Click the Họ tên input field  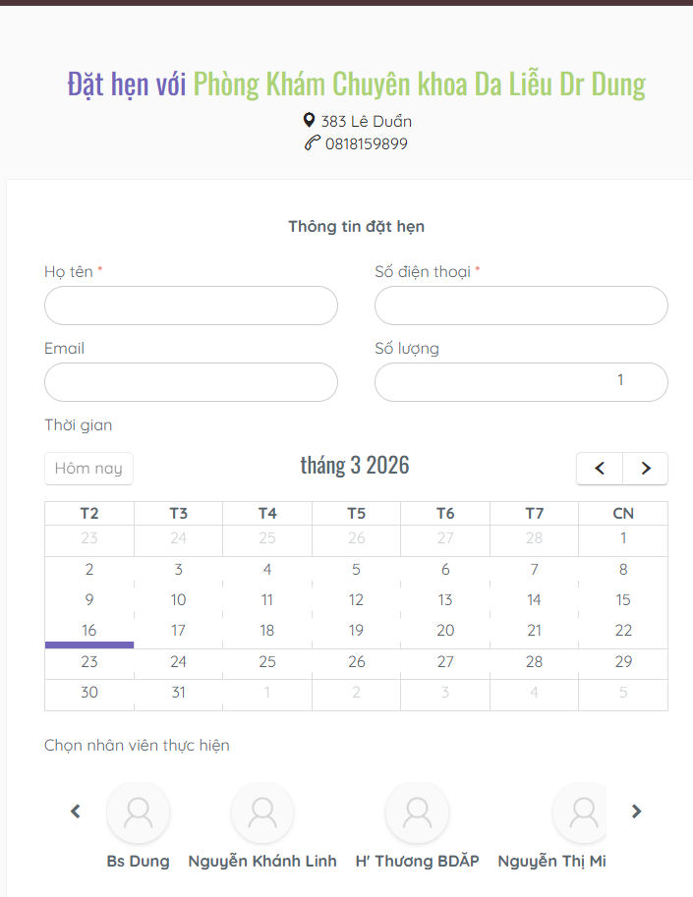coord(191,306)
